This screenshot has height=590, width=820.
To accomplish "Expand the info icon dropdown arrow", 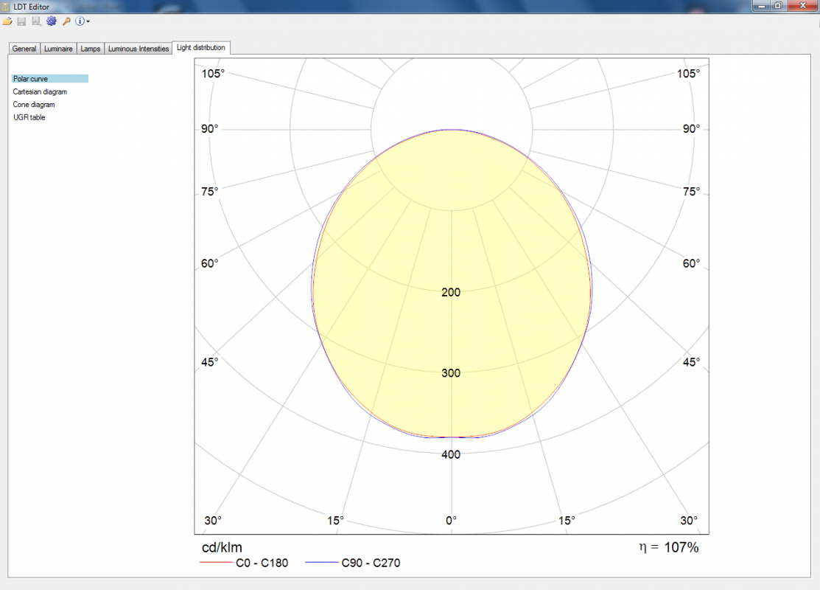I will tap(88, 21).
